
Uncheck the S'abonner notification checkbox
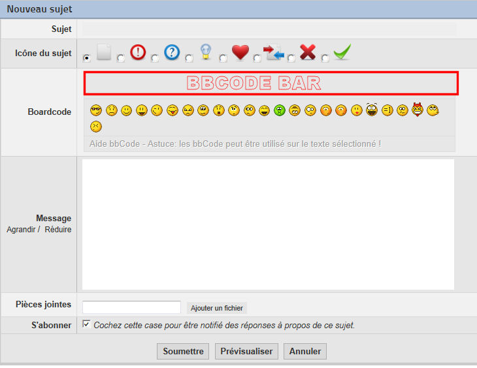86,324
